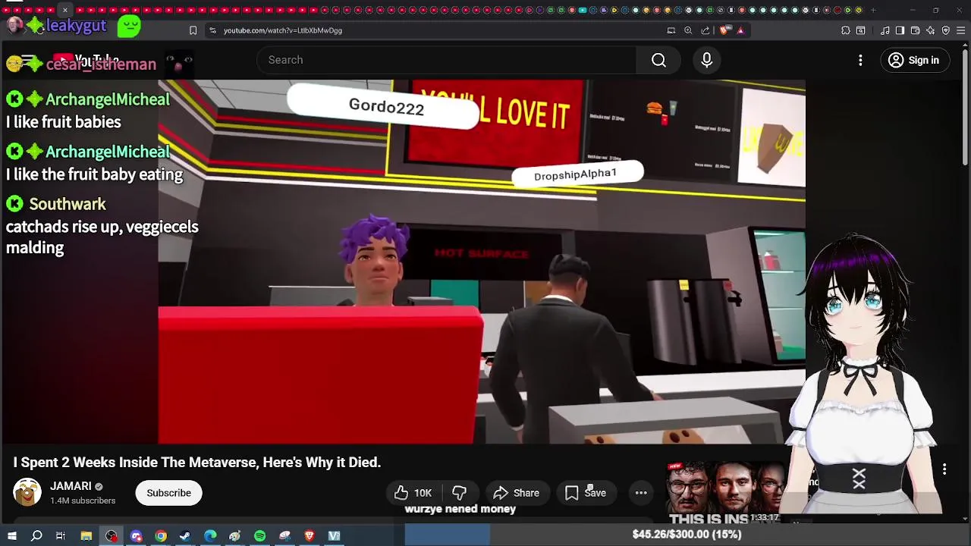Open Brave browser from the taskbar
Viewport: 971px width, 546px height.
click(x=310, y=536)
